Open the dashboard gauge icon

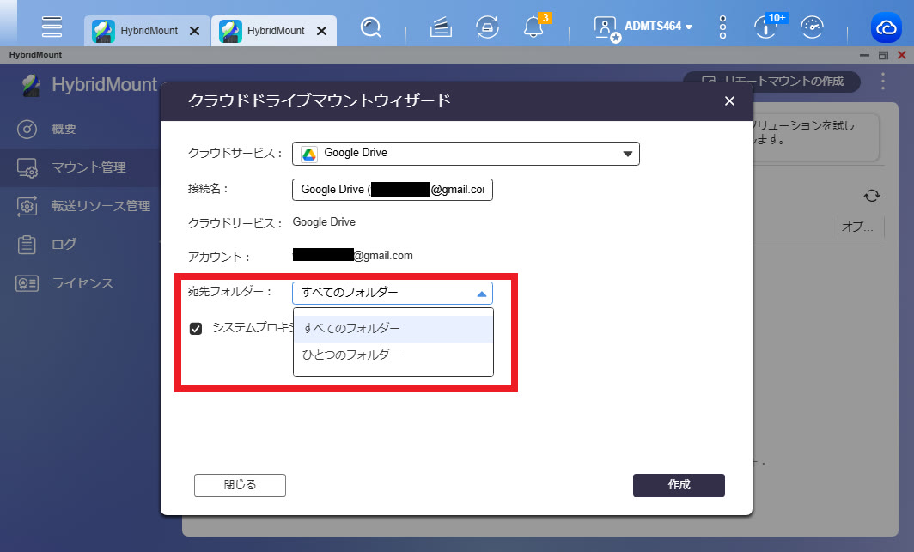click(812, 27)
